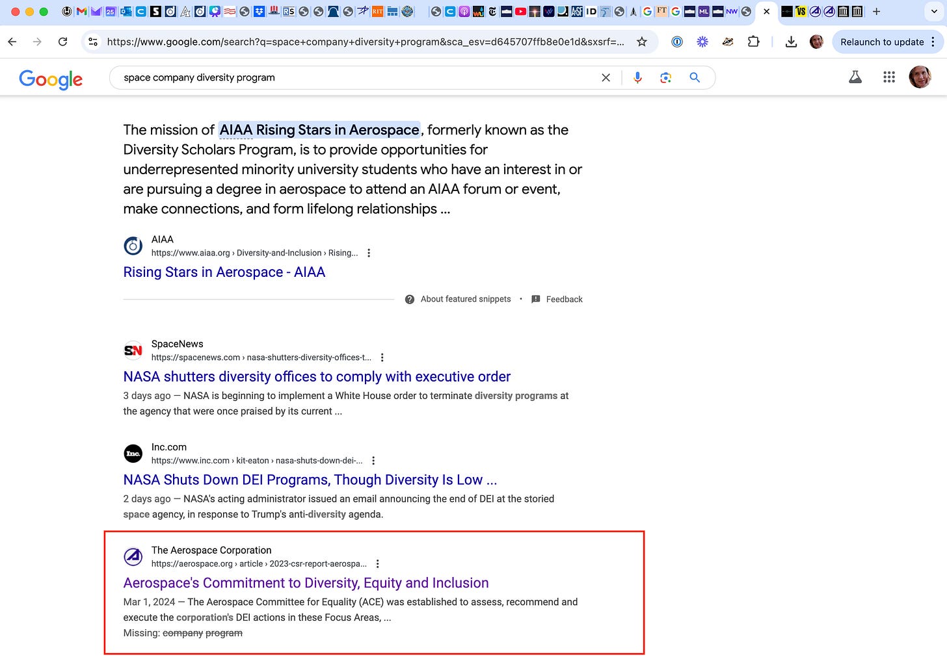This screenshot has height=672, width=947.
Task: Click the SpaceNews site name text
Action: click(x=177, y=344)
